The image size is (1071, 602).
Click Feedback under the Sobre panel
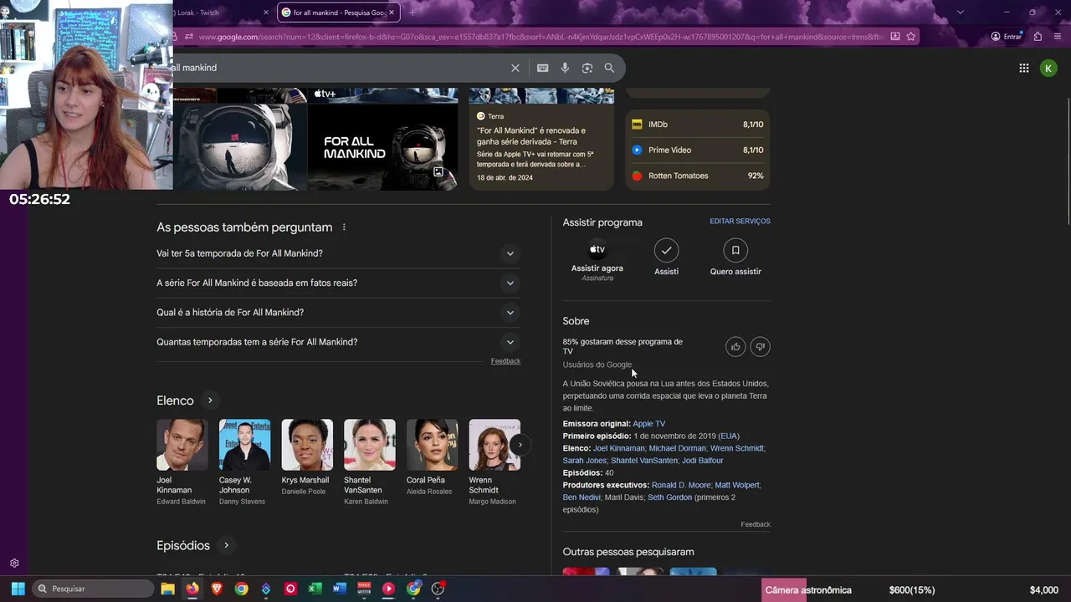click(x=755, y=524)
